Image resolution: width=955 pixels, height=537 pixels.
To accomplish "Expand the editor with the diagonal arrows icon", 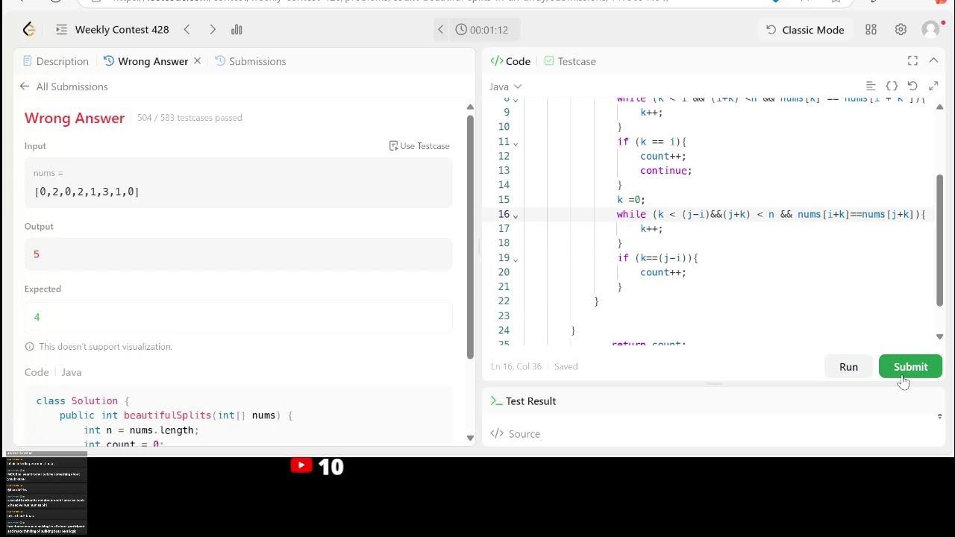I will click(x=933, y=87).
